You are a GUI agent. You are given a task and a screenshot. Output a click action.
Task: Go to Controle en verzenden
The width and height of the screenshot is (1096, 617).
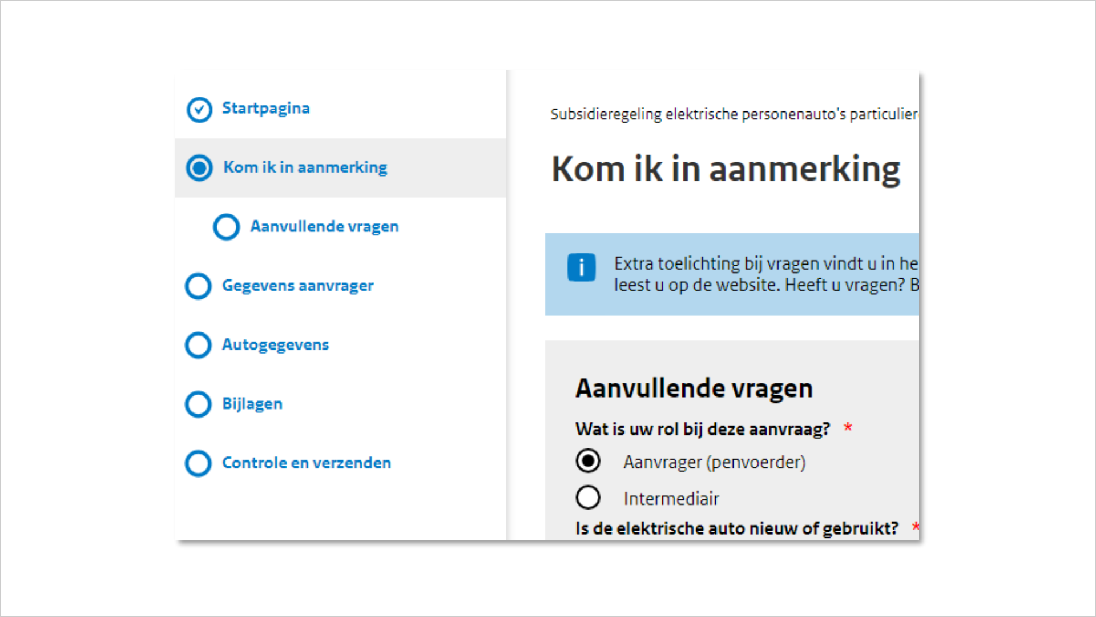click(x=306, y=463)
